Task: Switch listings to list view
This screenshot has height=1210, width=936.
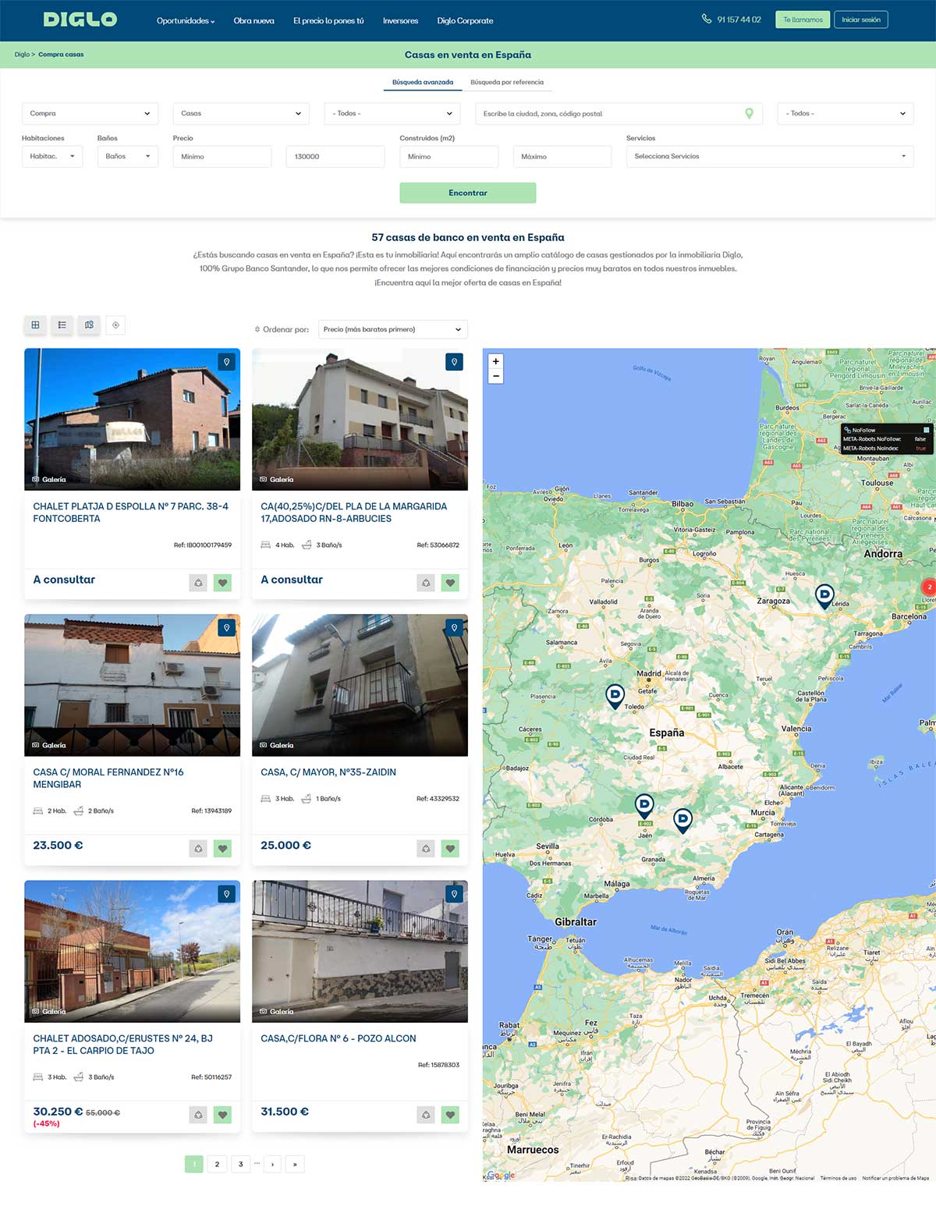Action: coord(62,325)
